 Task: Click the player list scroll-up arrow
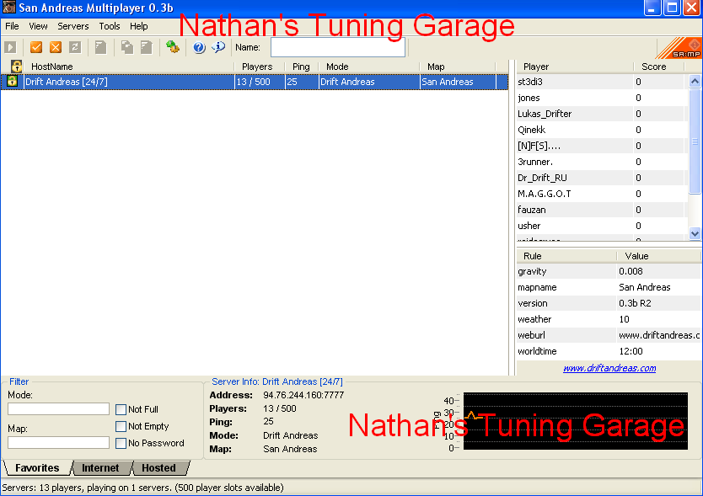[695, 81]
